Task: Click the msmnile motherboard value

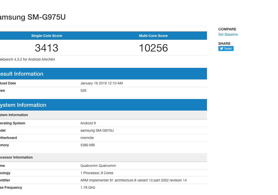Action: pos(87,138)
